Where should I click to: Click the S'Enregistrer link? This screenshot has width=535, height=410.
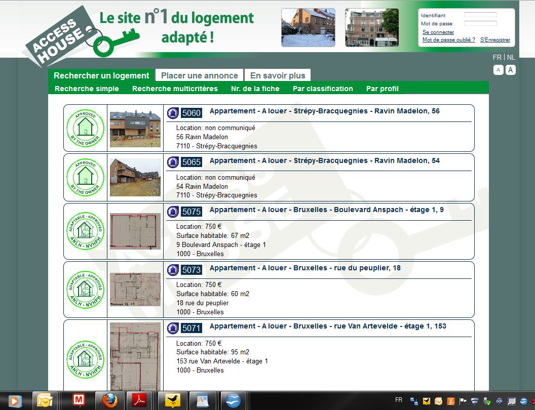tap(495, 39)
